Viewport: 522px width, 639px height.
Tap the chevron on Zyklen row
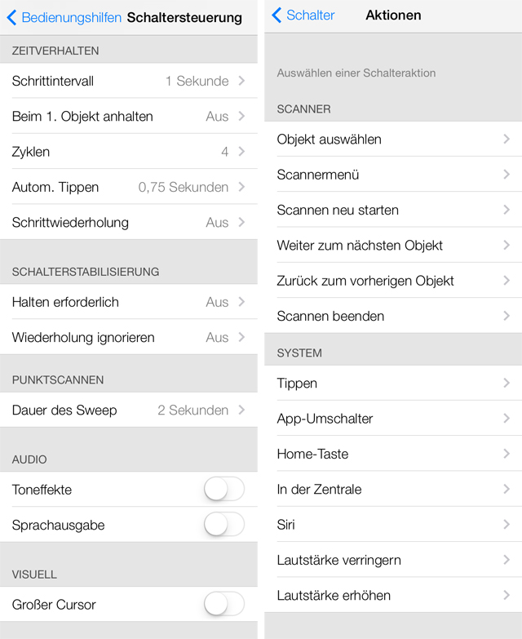click(242, 152)
